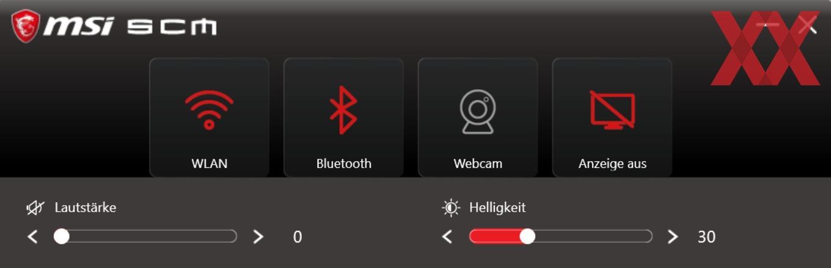This screenshot has height=268, width=831.
Task: Disable WLAN using its tile label
Action: point(209,164)
